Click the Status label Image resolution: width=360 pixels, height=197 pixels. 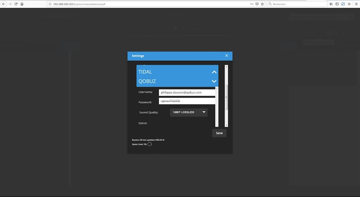point(143,123)
